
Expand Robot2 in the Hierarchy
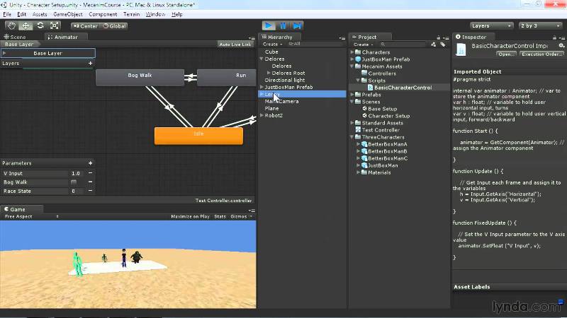pos(262,115)
